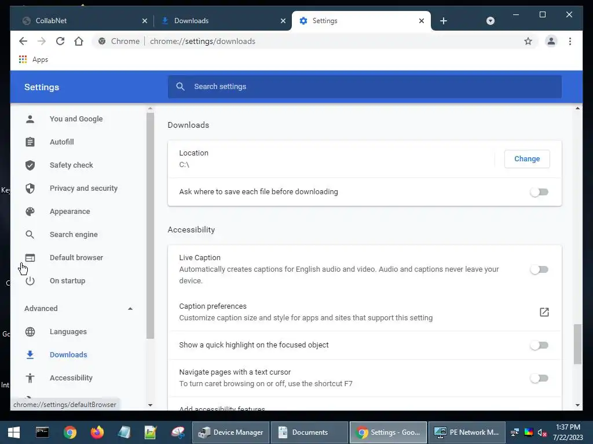Reload the current page

tap(60, 41)
